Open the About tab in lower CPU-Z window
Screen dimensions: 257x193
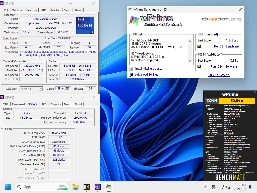click(x=78, y=104)
